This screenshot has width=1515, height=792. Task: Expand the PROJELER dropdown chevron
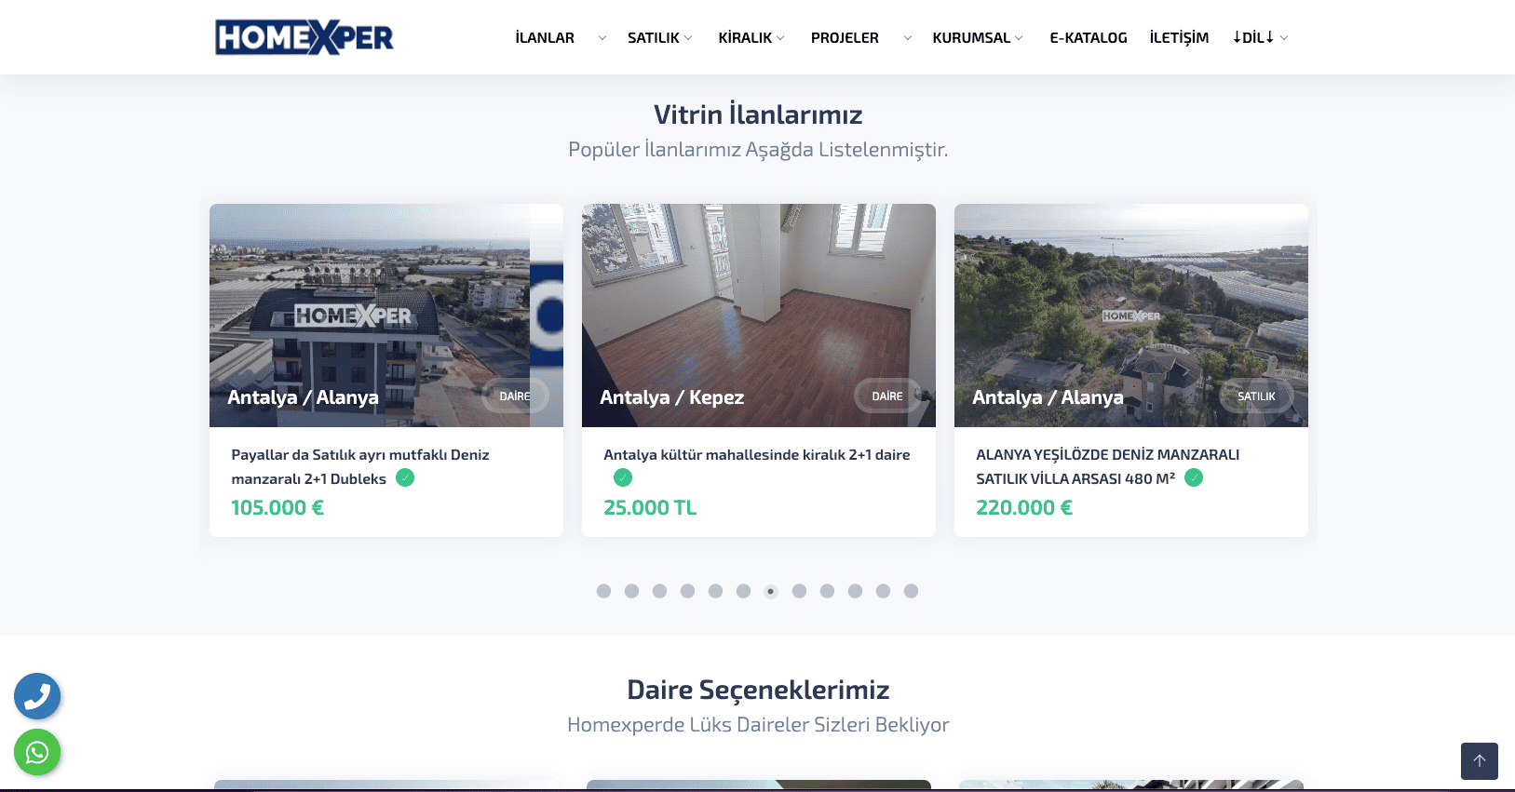908,38
